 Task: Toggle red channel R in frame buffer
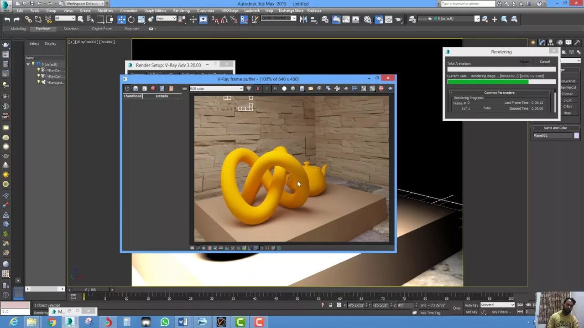pyautogui.click(x=258, y=88)
